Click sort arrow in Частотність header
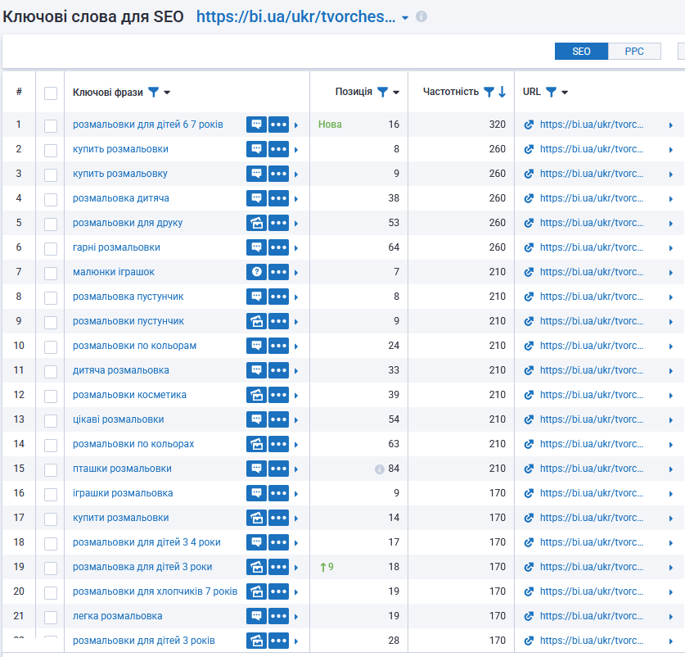Image resolution: width=685 pixels, height=657 pixels. 502,92
